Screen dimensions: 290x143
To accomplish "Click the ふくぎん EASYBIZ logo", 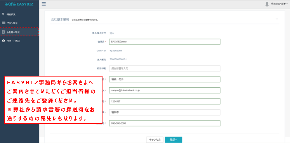I will click(19, 4).
